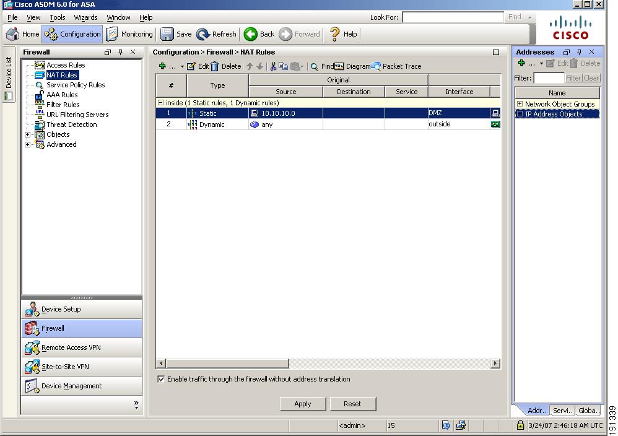Open the Add NAT rule dropdown arrow
Viewport: 618px width, 436px height.
click(x=182, y=67)
